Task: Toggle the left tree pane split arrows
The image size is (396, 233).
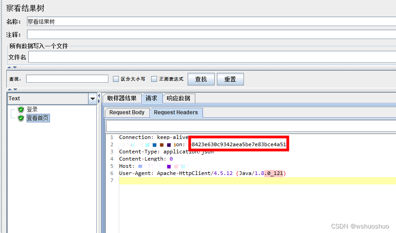Action: [99, 98]
